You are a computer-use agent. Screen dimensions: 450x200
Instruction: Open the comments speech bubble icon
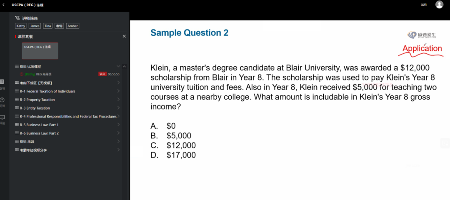[x=2, y=117]
